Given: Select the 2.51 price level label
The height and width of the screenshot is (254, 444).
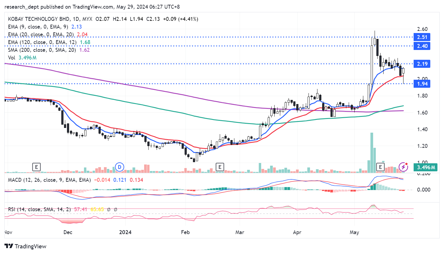Looking at the screenshot, I should point(422,37).
